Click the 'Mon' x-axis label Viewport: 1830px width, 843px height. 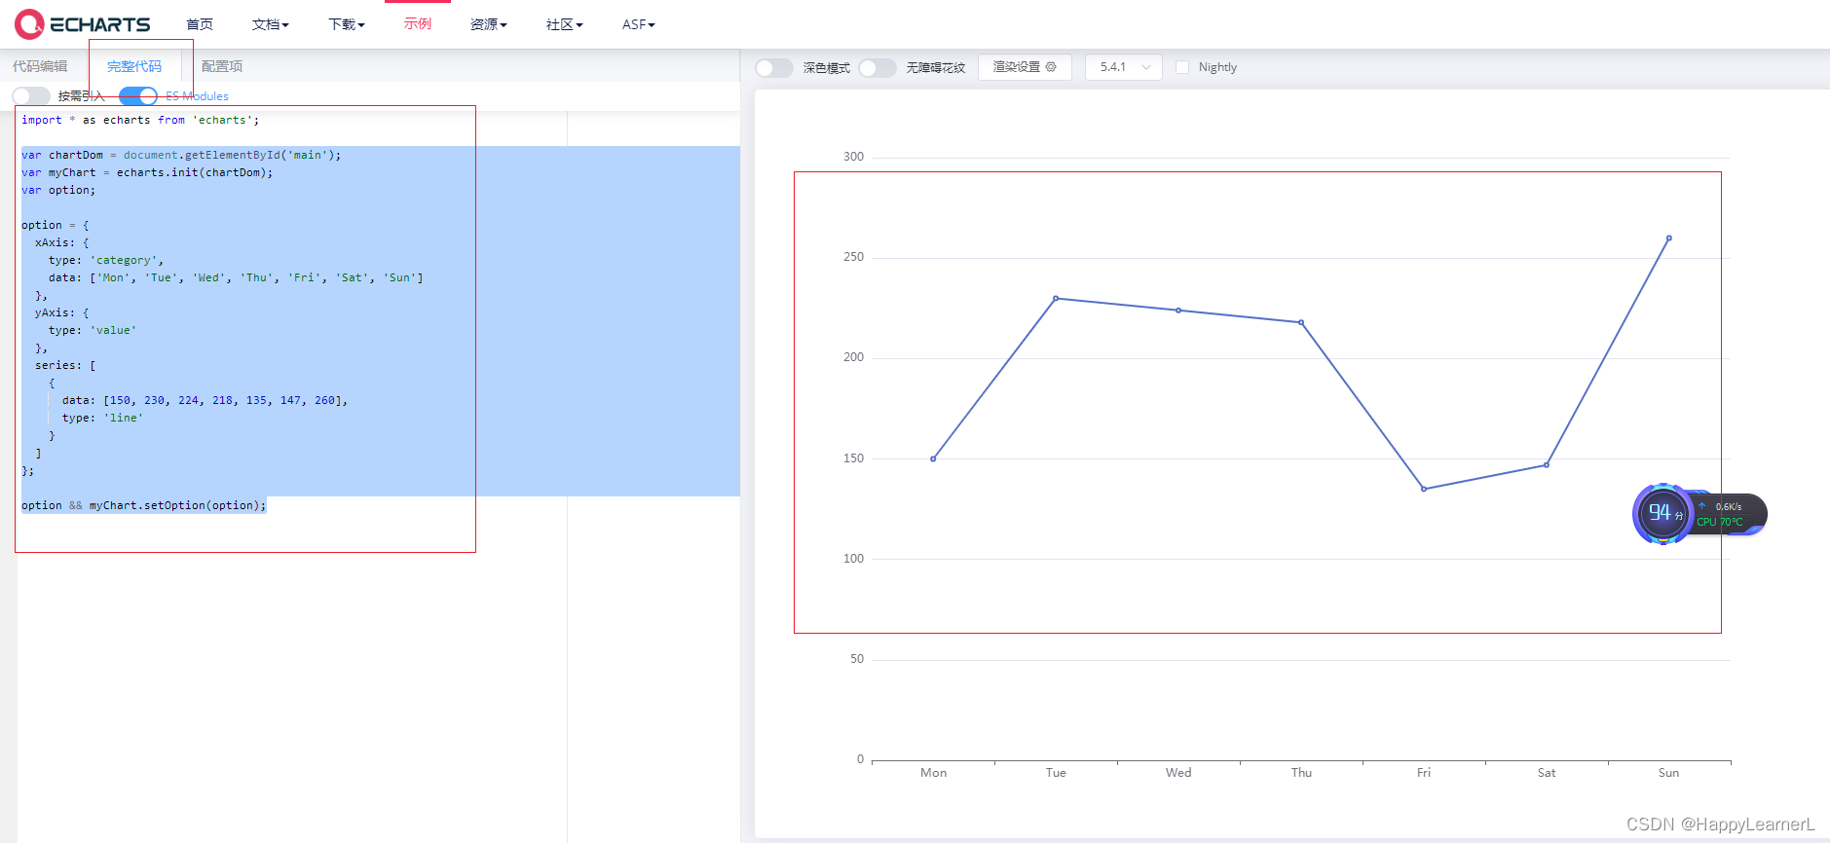(933, 773)
